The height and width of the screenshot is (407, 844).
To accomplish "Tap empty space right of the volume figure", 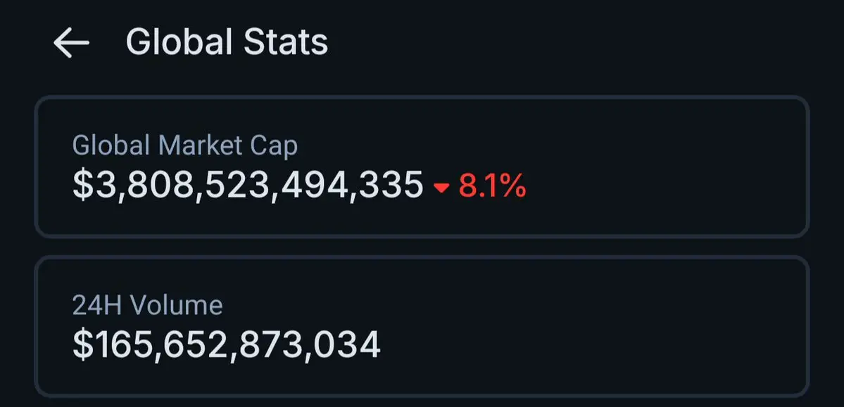I will pyautogui.click(x=592, y=345).
